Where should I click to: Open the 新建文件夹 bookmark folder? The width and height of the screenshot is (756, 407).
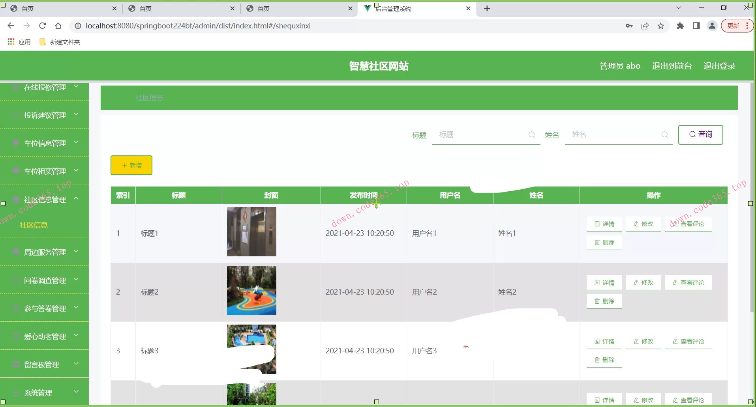(60, 42)
